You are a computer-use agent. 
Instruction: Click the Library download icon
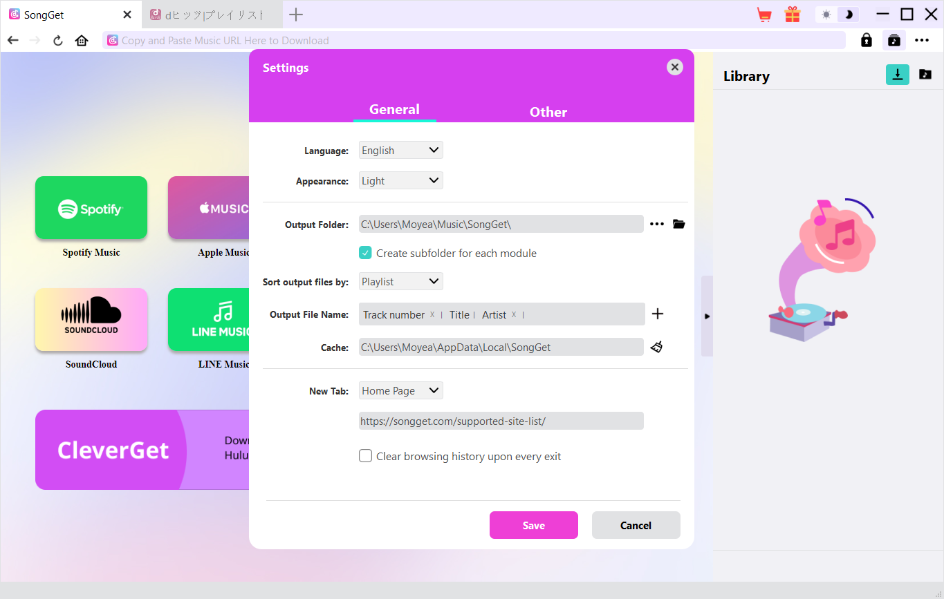(x=897, y=75)
